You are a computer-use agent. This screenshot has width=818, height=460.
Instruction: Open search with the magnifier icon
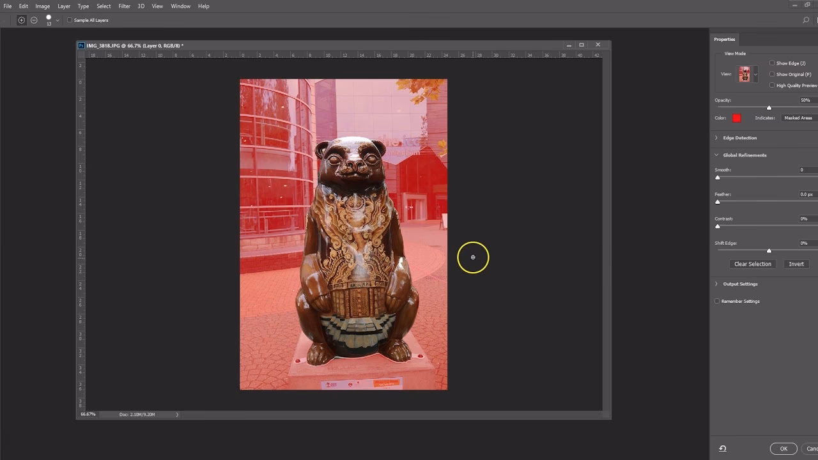806,20
